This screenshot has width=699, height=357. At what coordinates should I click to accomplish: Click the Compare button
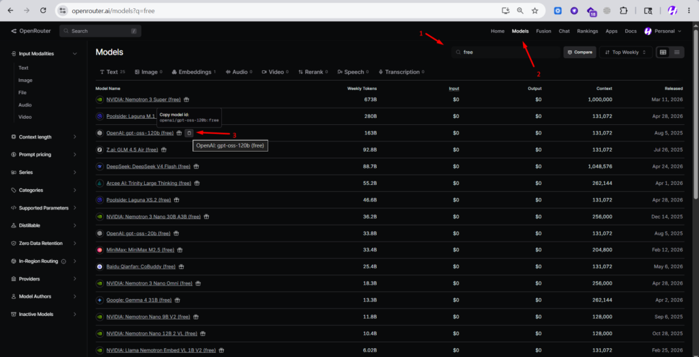(x=580, y=52)
